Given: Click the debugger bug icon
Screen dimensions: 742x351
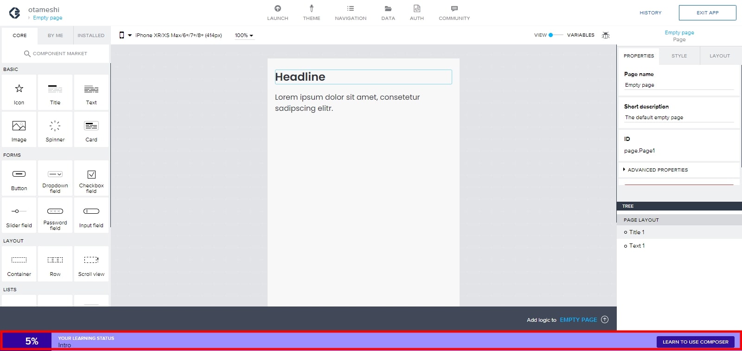Looking at the screenshot, I should [x=605, y=35].
